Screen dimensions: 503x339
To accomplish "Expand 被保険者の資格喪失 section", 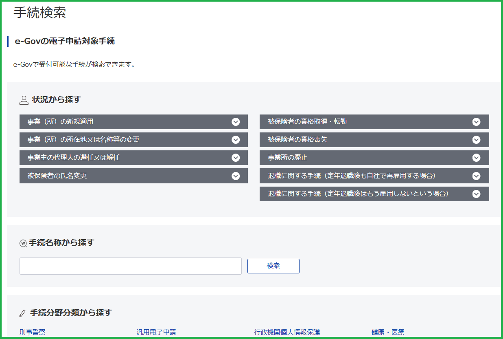I will [374, 140].
